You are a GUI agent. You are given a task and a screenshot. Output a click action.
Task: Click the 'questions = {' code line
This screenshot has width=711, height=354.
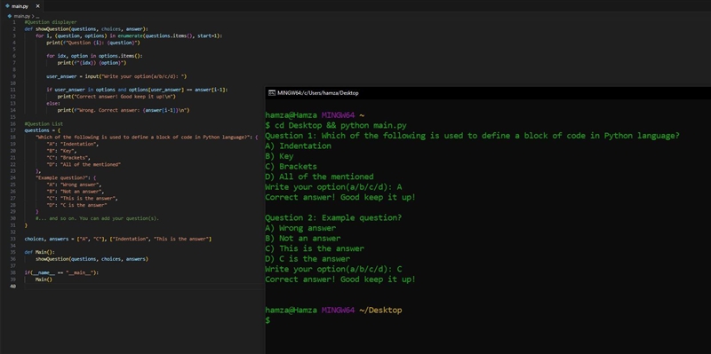tap(38, 130)
